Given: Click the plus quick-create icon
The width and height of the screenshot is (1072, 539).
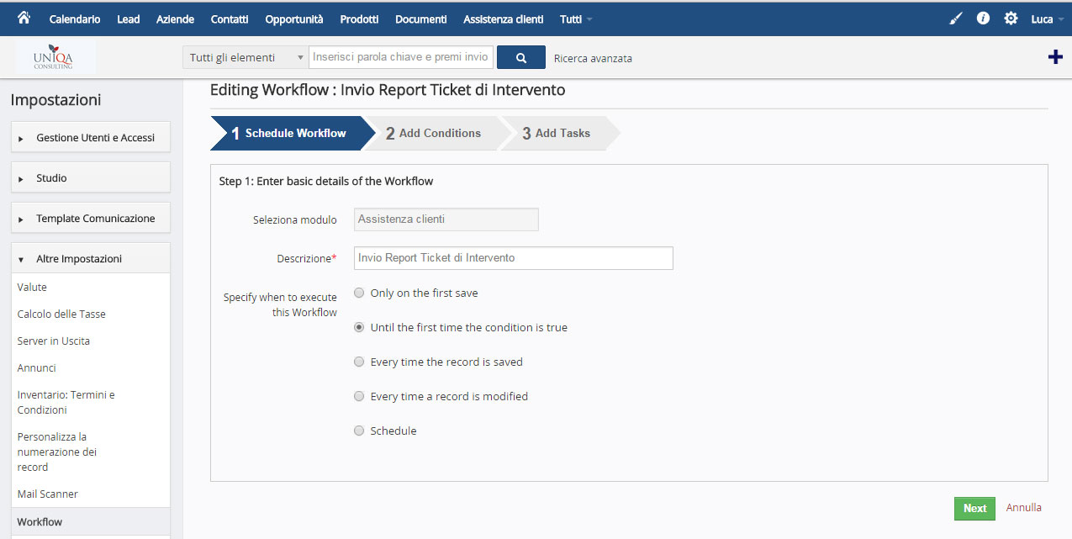Looking at the screenshot, I should point(1055,57).
